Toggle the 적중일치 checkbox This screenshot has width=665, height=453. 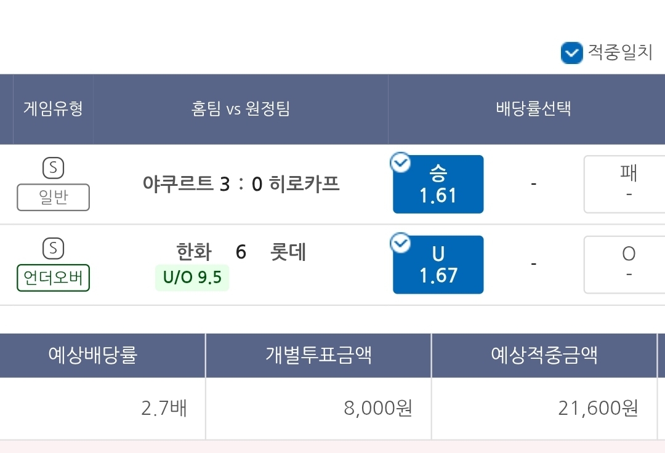[571, 53]
